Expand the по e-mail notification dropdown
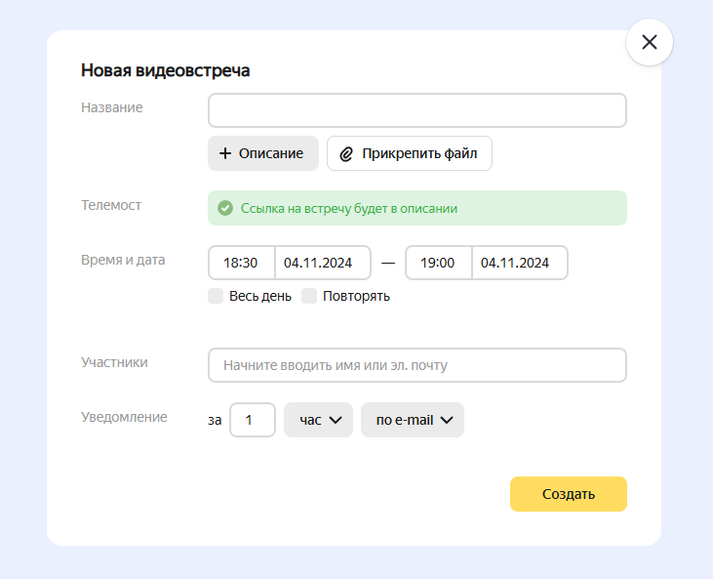This screenshot has width=713, height=579. click(413, 420)
